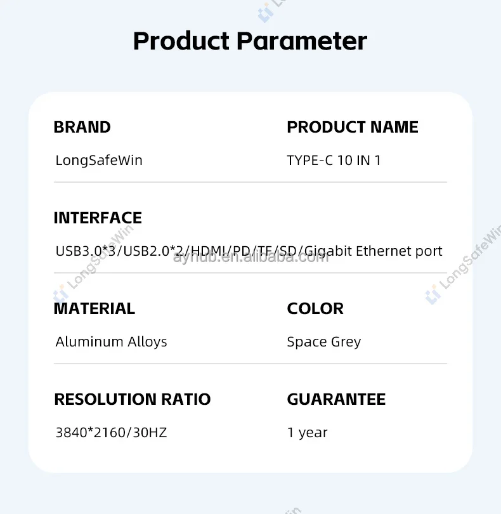Click the Gigabit Ethernet port text
The height and width of the screenshot is (514, 501).
coord(373,251)
